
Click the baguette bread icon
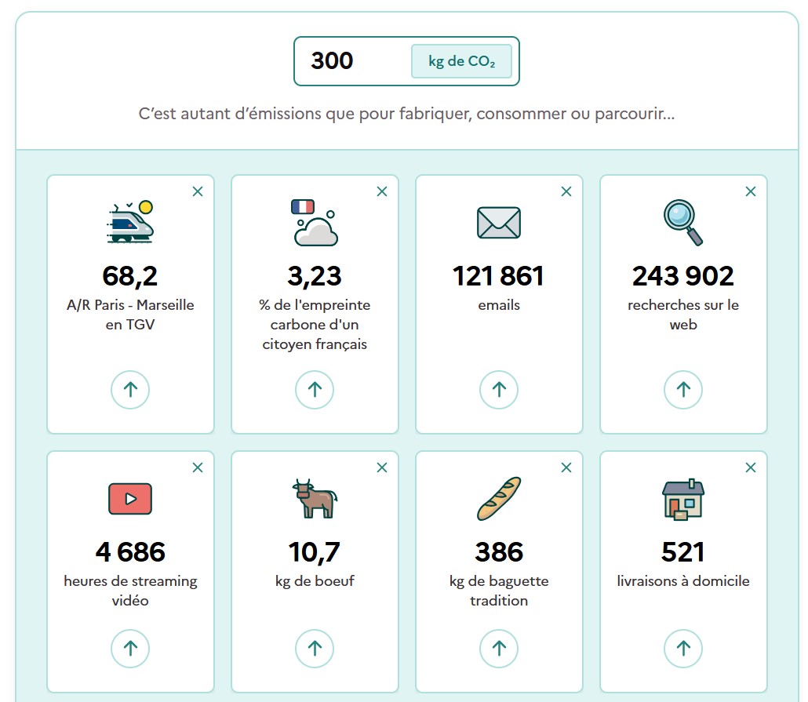(x=499, y=498)
